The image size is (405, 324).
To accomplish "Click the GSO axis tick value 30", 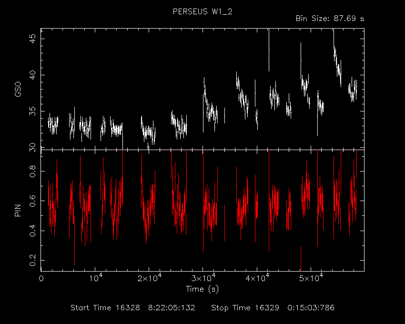I will tap(33, 148).
